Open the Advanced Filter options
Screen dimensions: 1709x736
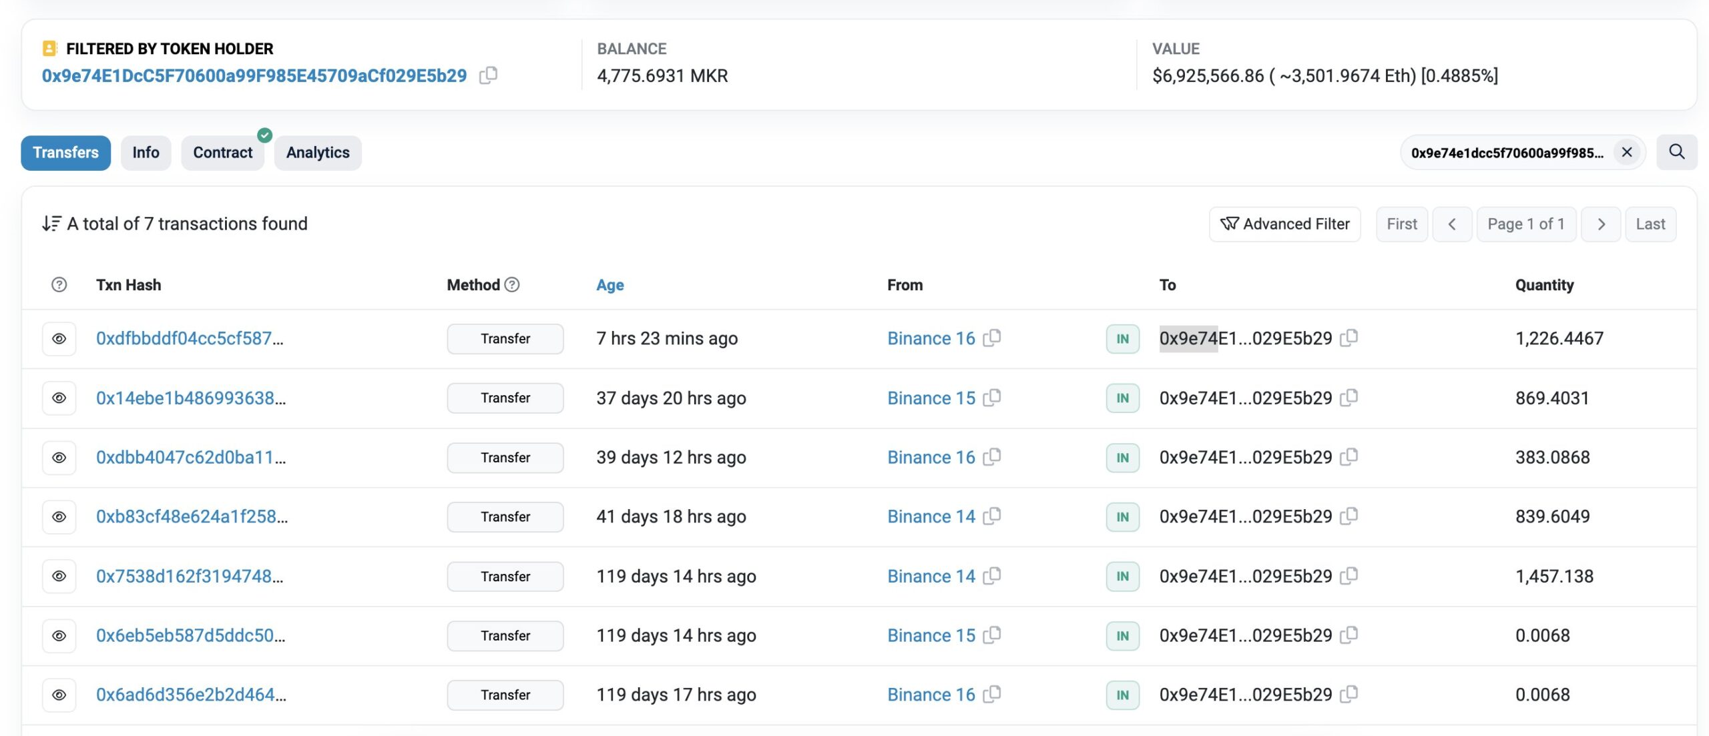[1284, 224]
